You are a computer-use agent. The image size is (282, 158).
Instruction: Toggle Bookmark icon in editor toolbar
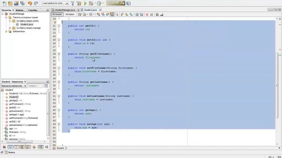point(131,14)
